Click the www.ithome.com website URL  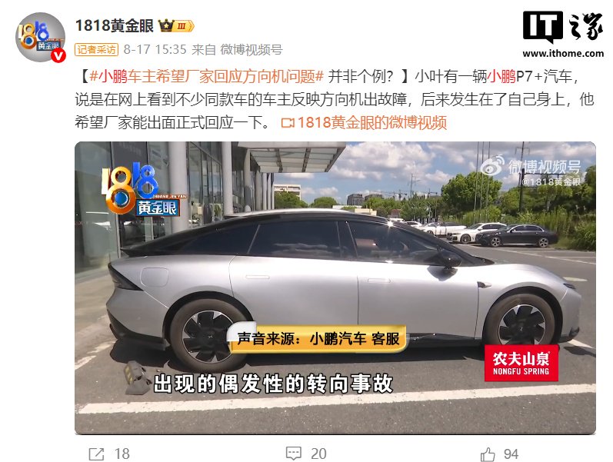pyautogui.click(x=563, y=53)
